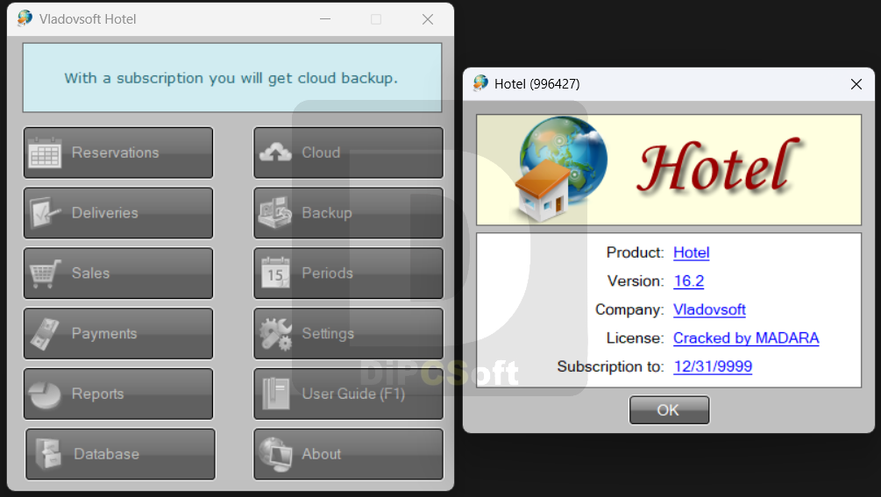
Task: Open the About button
Action: (x=348, y=454)
